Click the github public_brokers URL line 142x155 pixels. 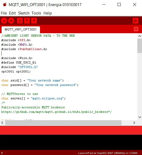pyautogui.click(x=56, y=112)
